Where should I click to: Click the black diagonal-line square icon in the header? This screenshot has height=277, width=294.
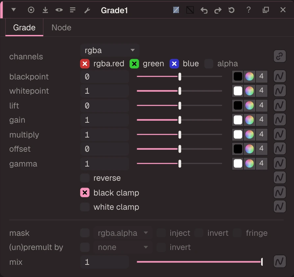point(190,10)
